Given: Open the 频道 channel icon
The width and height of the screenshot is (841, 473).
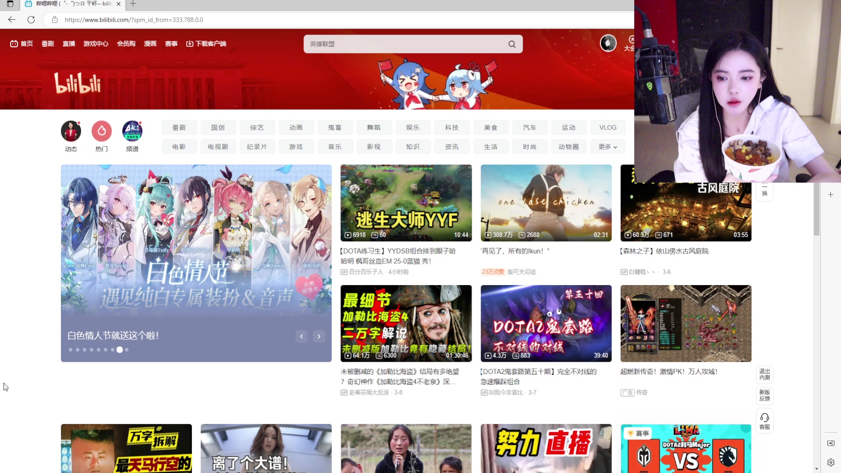Looking at the screenshot, I should pos(132,131).
